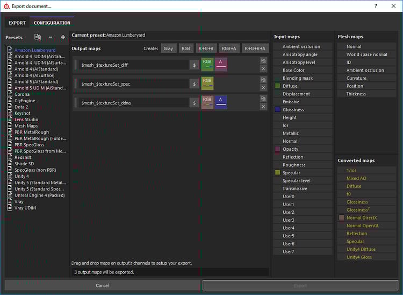This screenshot has width=403, height=295.
Task: Remove preset with the minus icon
Action: coord(51,37)
